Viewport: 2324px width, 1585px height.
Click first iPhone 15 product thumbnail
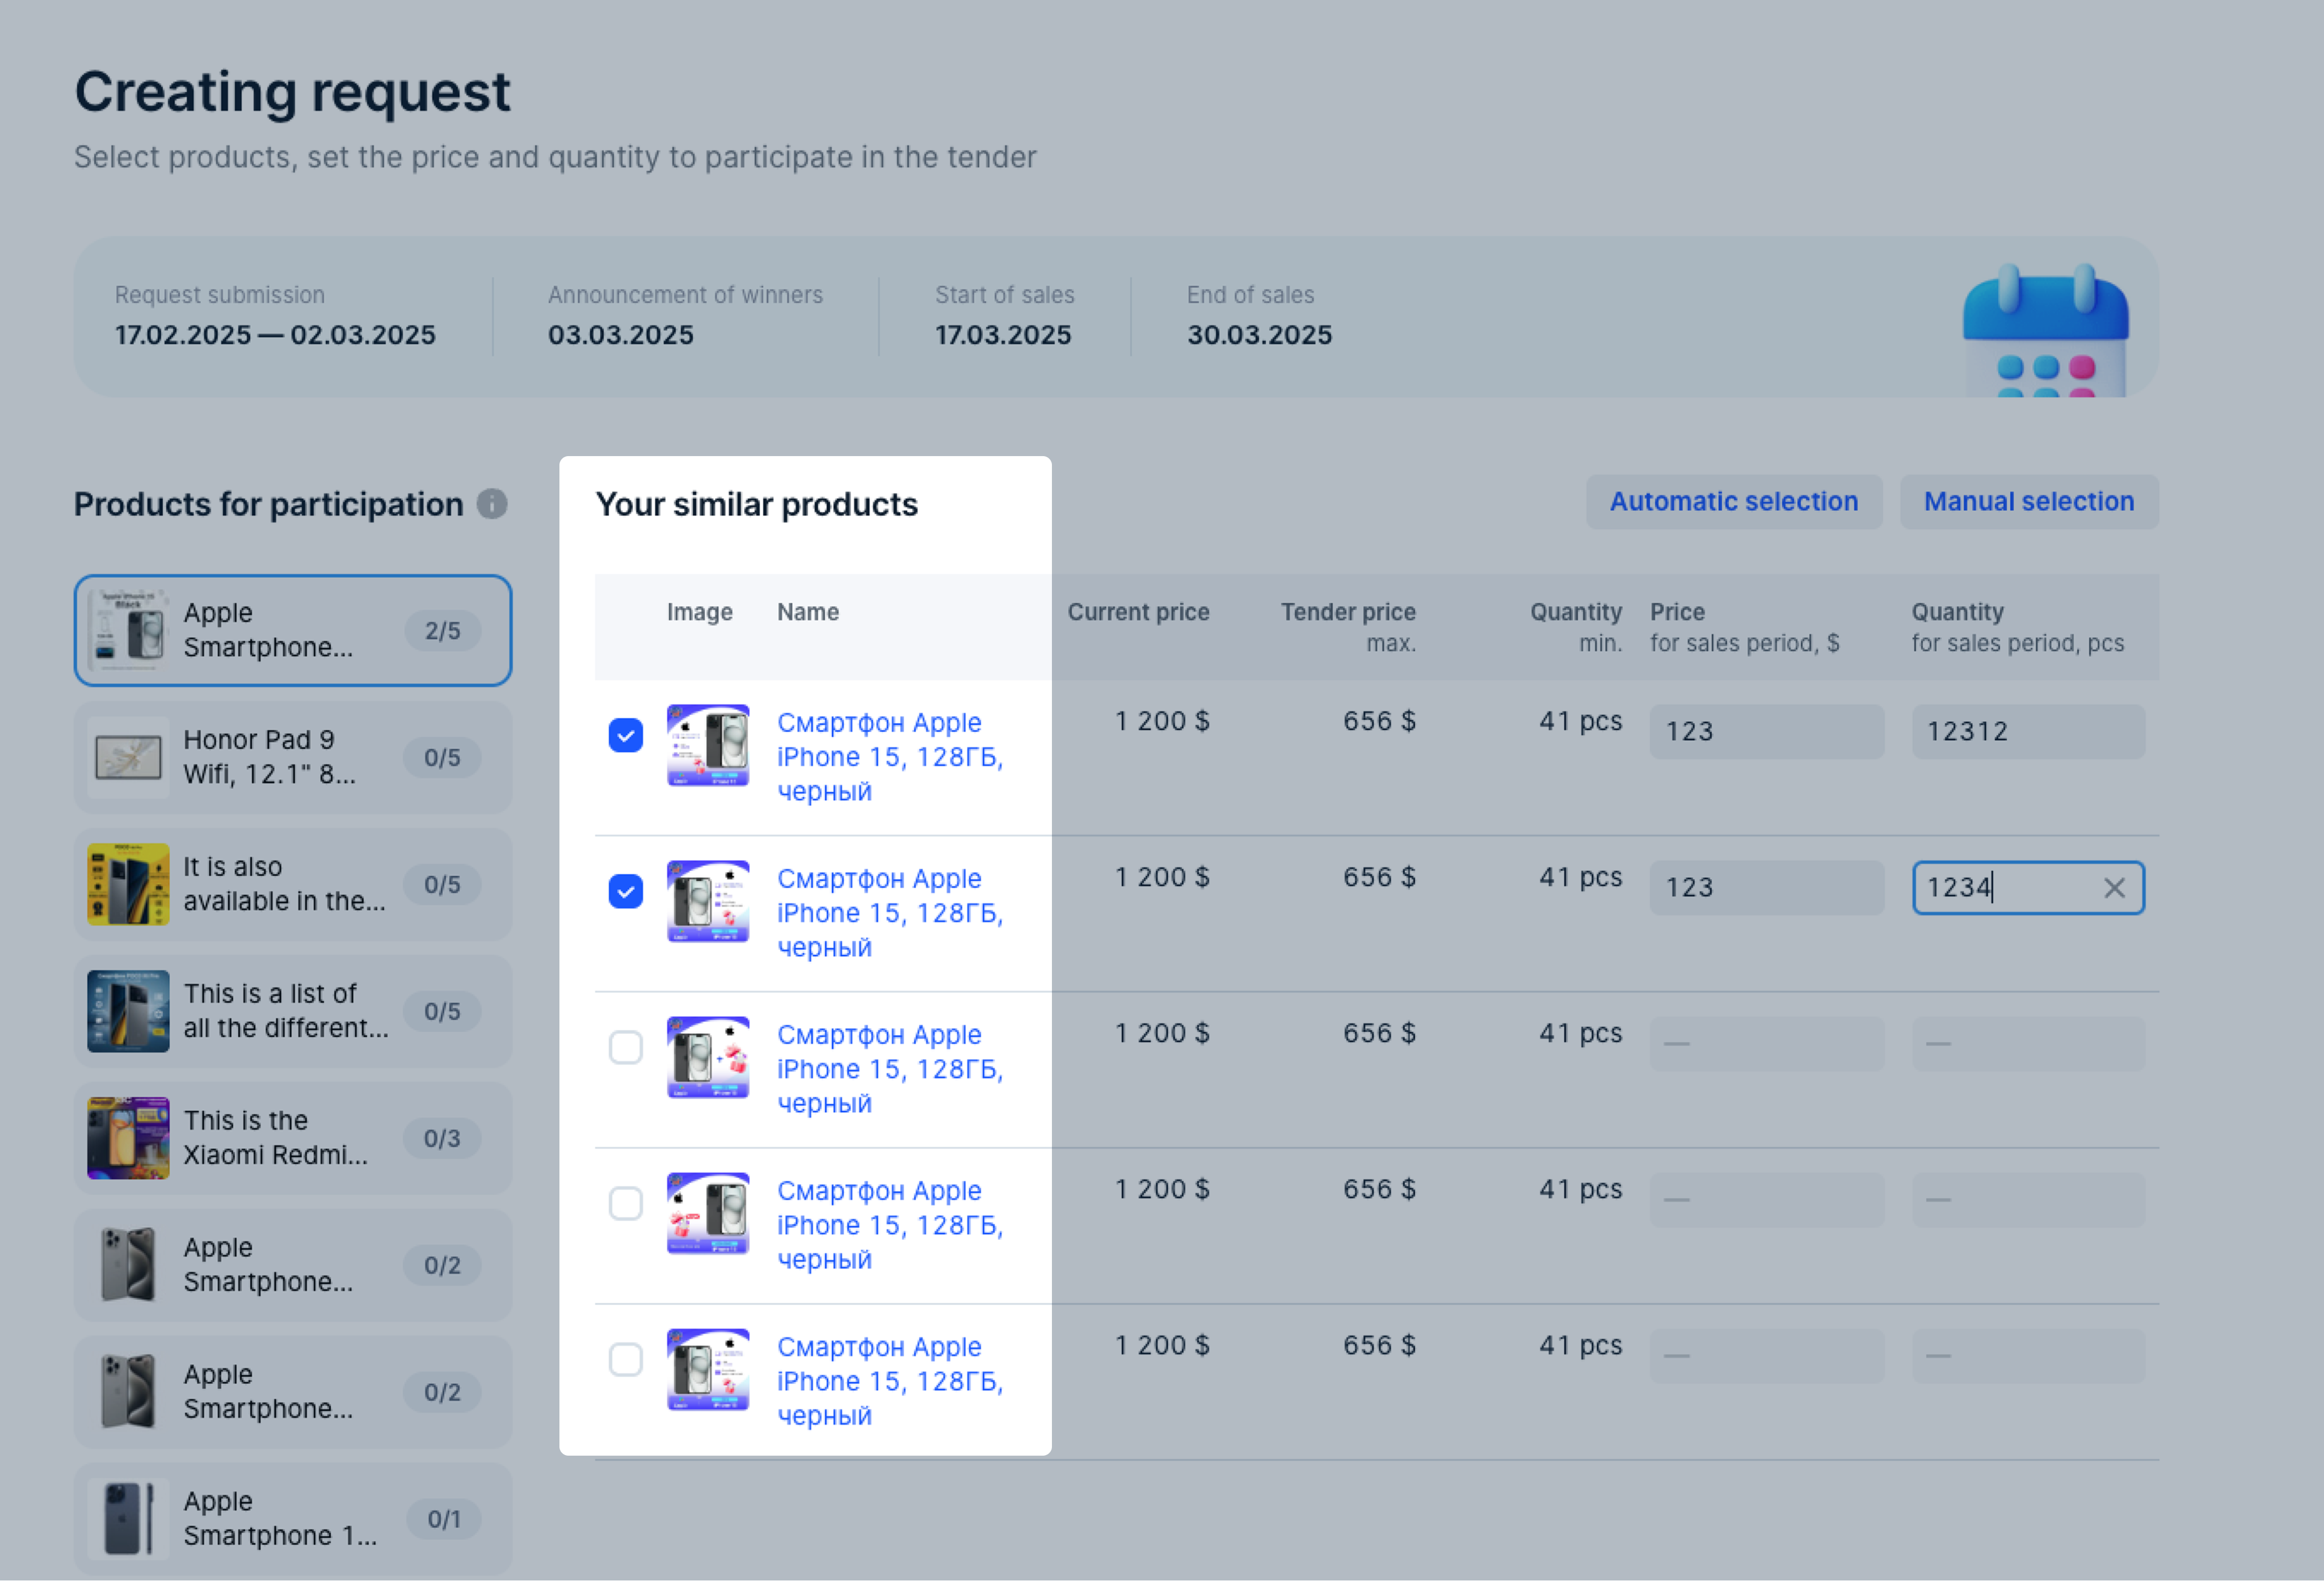[x=708, y=745]
